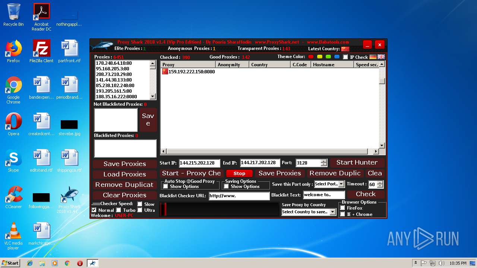This screenshot has height=268, width=477.
Task: Sort results by the Anonymity column header
Action: click(233, 65)
